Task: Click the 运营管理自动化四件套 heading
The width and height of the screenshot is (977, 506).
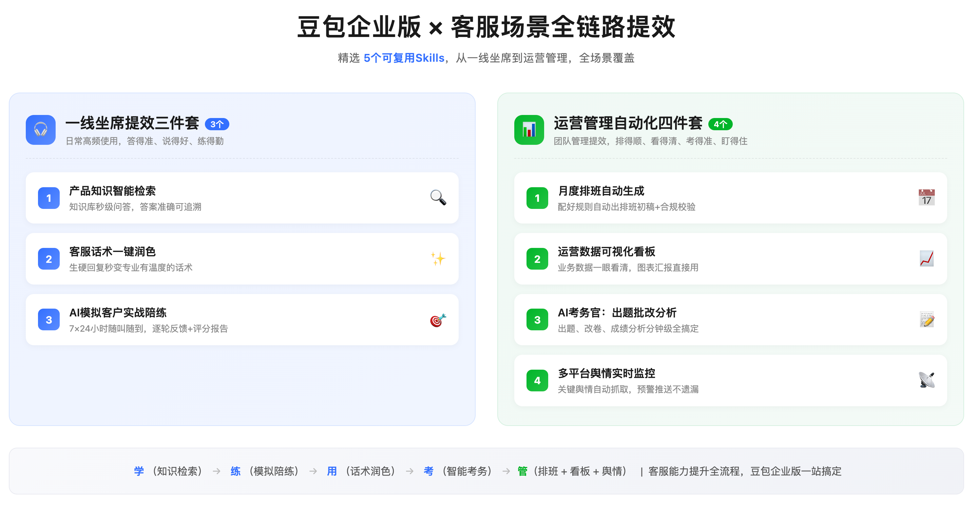Action: [628, 123]
